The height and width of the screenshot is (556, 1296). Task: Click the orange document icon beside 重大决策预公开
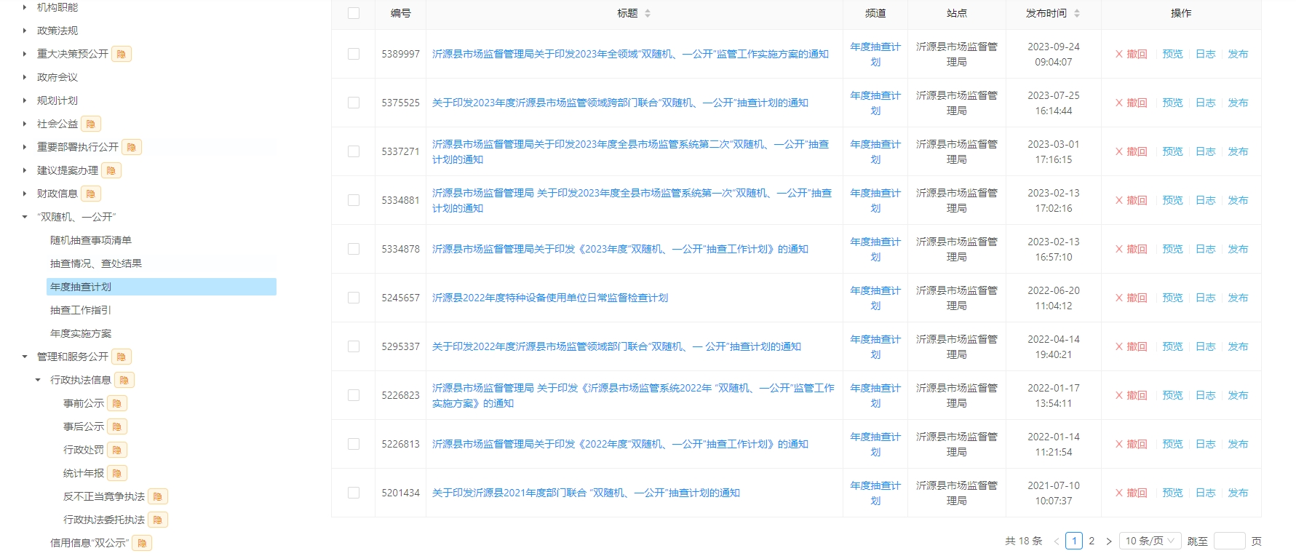(122, 54)
